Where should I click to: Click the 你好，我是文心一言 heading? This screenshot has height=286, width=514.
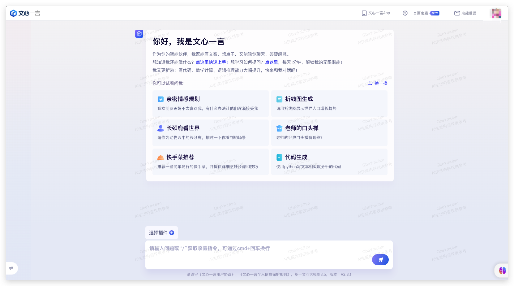click(188, 41)
